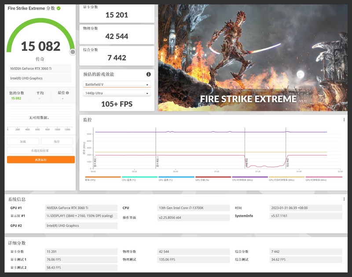This screenshot has height=277, width=352.
Task: Click the green validation checkmark beside Fire Strike Extreme
Action: click(59, 8)
